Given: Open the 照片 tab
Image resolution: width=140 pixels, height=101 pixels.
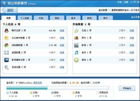Looking at the screenshot, I should point(106,18).
